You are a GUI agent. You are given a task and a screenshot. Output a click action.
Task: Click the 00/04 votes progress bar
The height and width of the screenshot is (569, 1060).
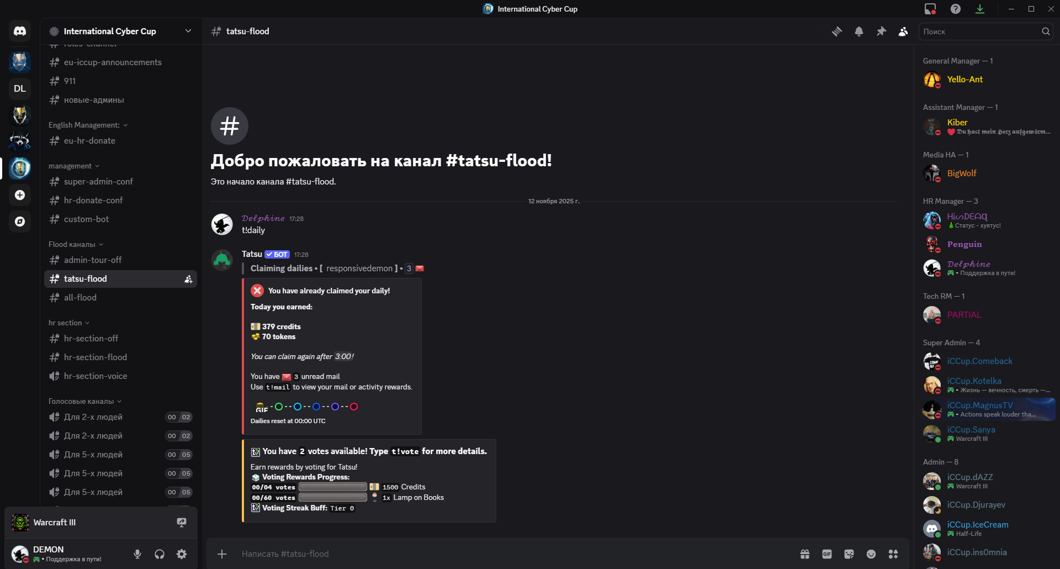[333, 487]
